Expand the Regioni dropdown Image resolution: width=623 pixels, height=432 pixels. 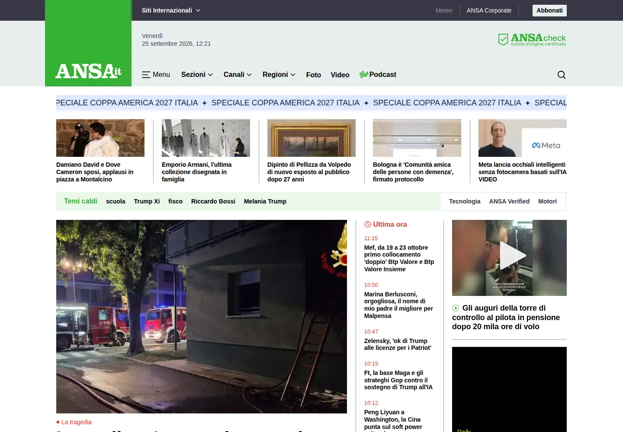[x=279, y=75]
